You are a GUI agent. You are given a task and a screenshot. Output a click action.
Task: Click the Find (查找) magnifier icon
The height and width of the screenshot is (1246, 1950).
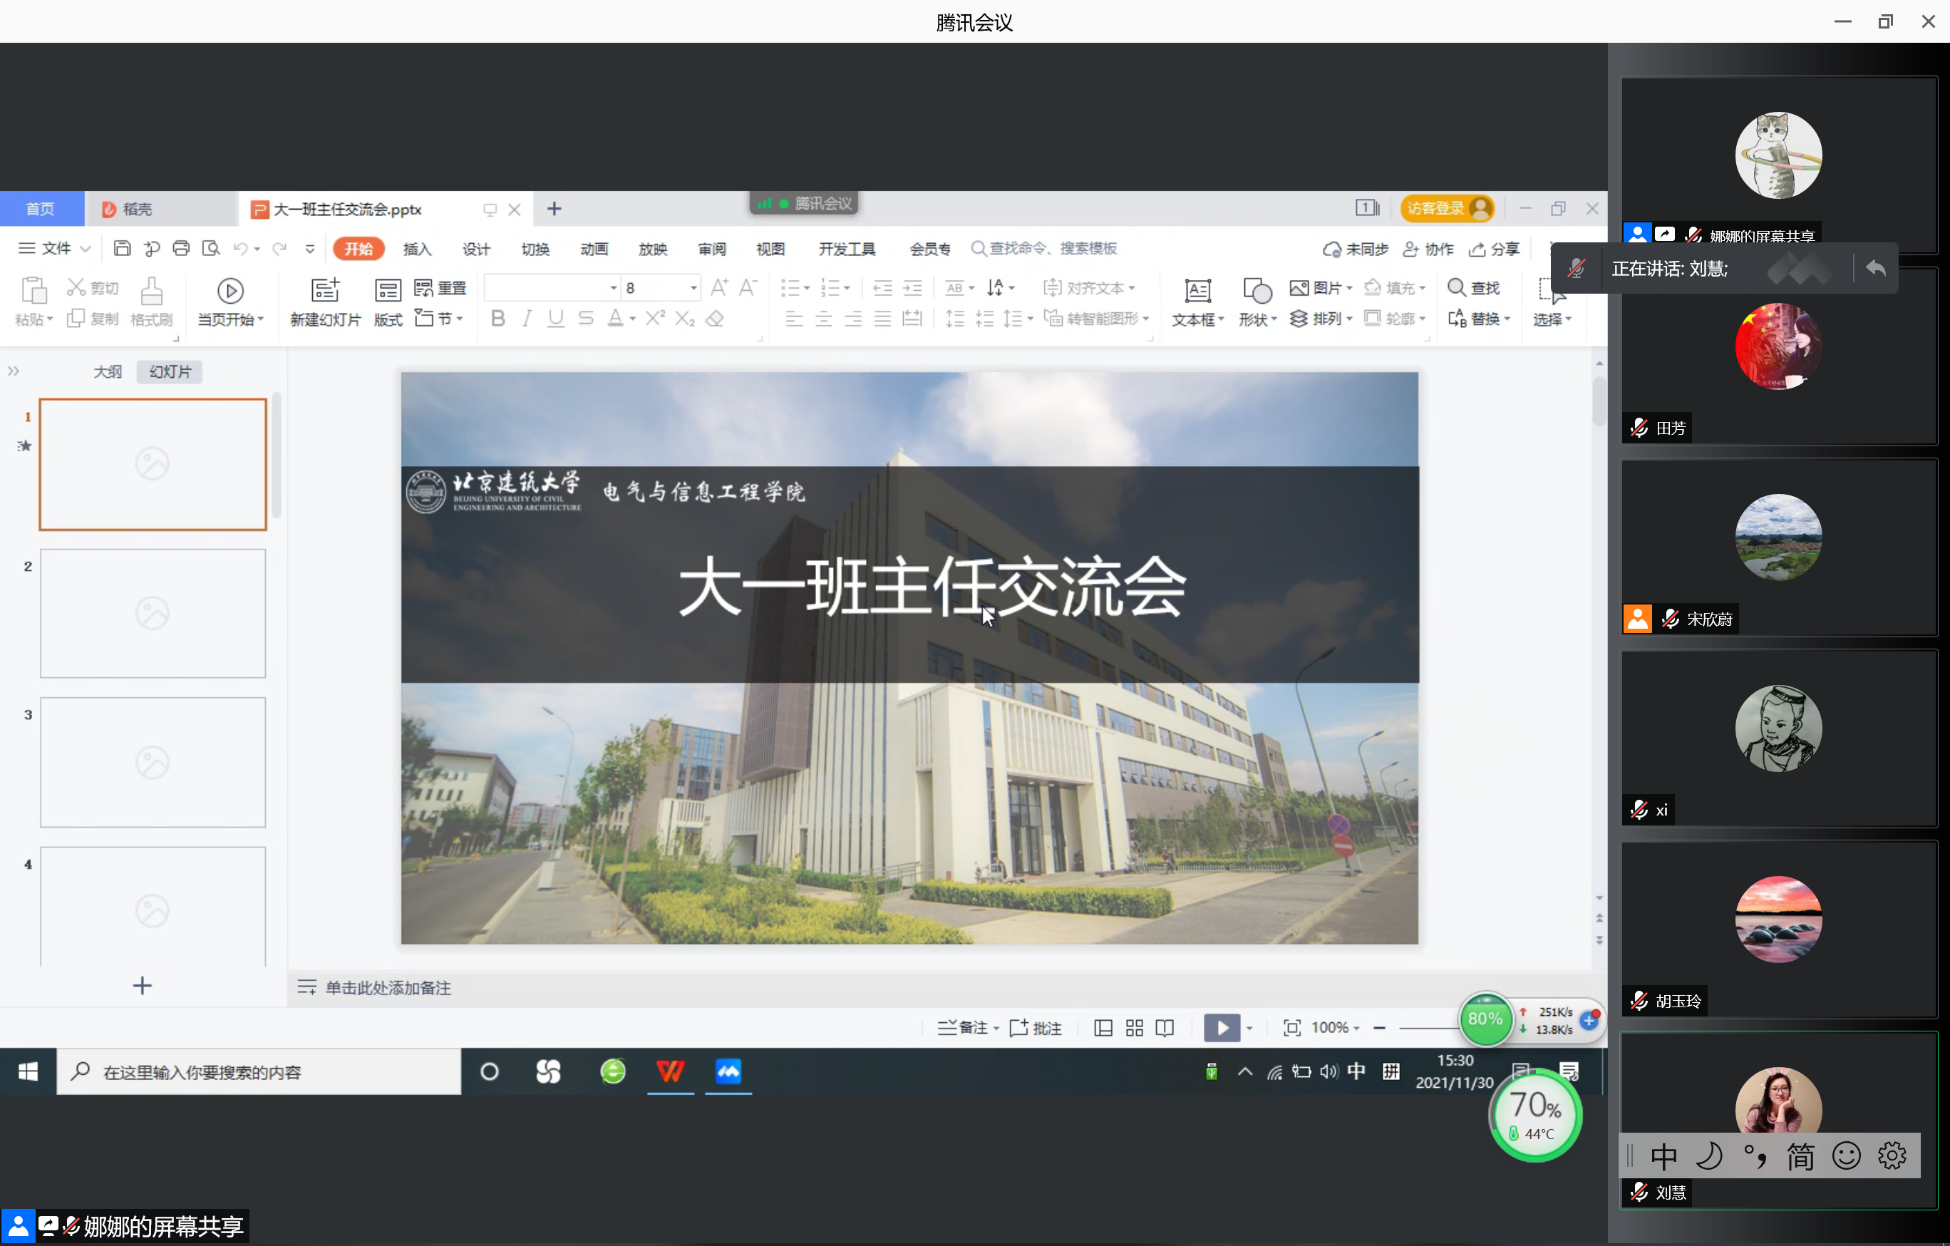pyautogui.click(x=1456, y=287)
